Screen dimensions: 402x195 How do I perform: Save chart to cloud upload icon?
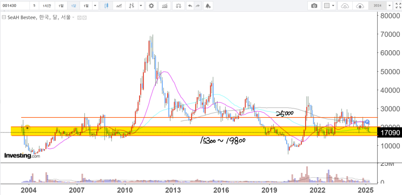360,5
